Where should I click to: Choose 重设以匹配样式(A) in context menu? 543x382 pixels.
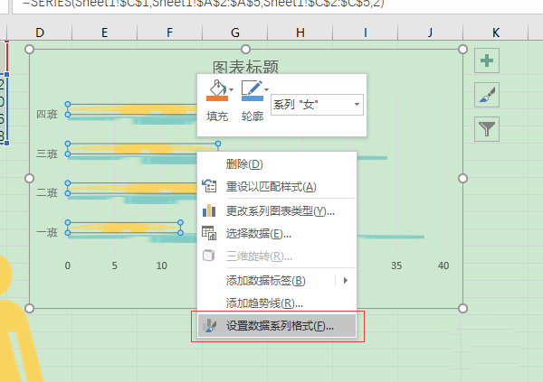coord(277,187)
